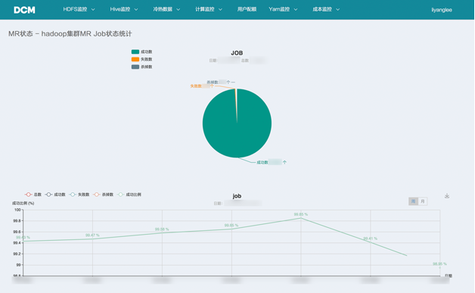Open the liyanglee user account

(442, 10)
